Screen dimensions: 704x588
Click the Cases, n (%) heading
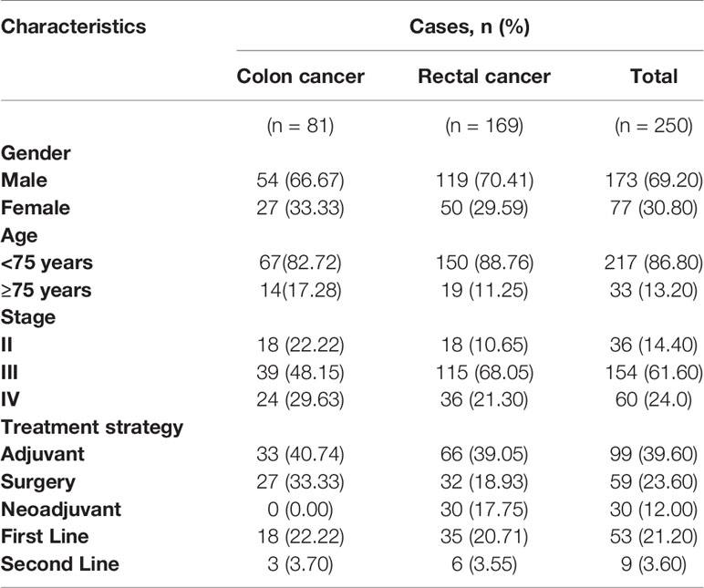click(x=470, y=26)
